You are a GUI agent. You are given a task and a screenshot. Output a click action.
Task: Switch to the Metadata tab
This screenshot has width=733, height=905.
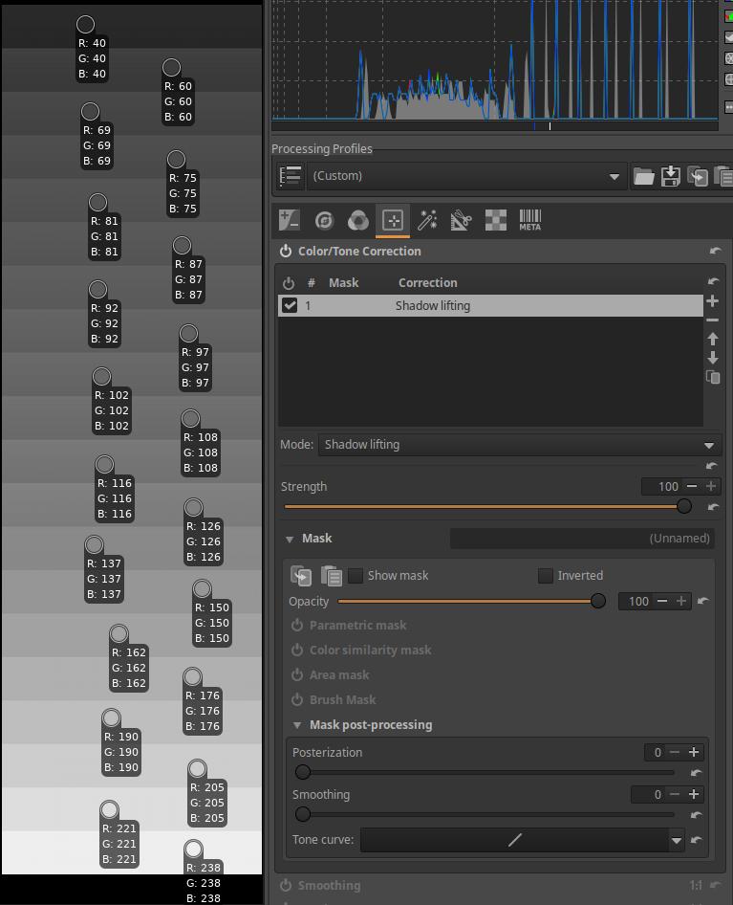tap(529, 221)
